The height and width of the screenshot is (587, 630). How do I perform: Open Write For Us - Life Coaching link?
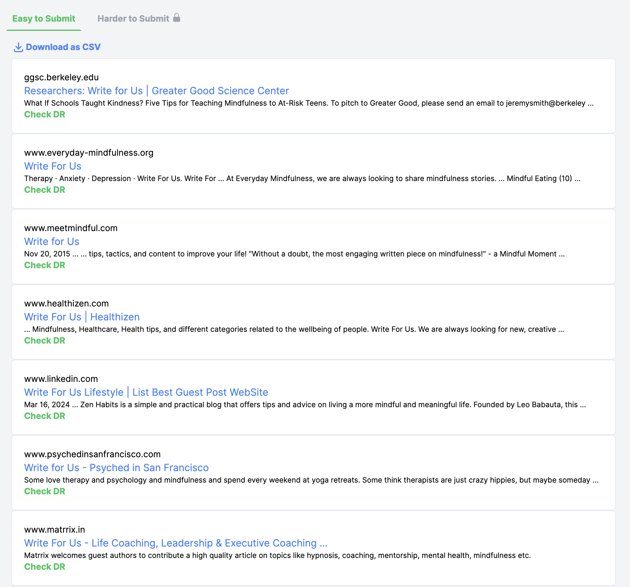176,543
